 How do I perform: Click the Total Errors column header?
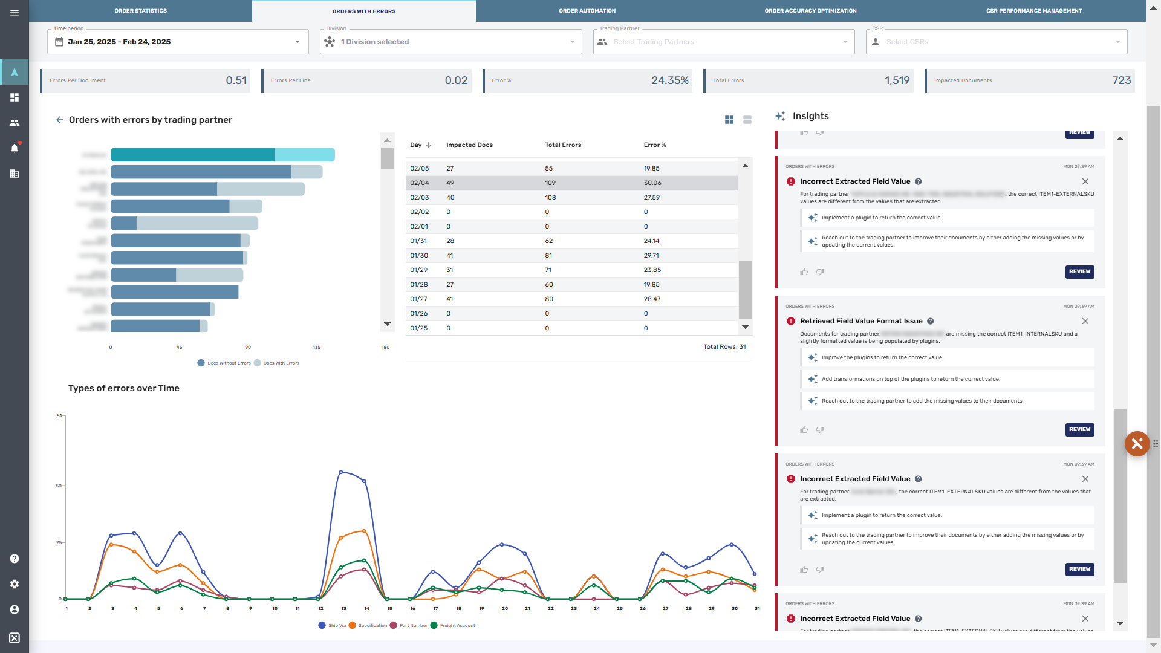point(563,145)
